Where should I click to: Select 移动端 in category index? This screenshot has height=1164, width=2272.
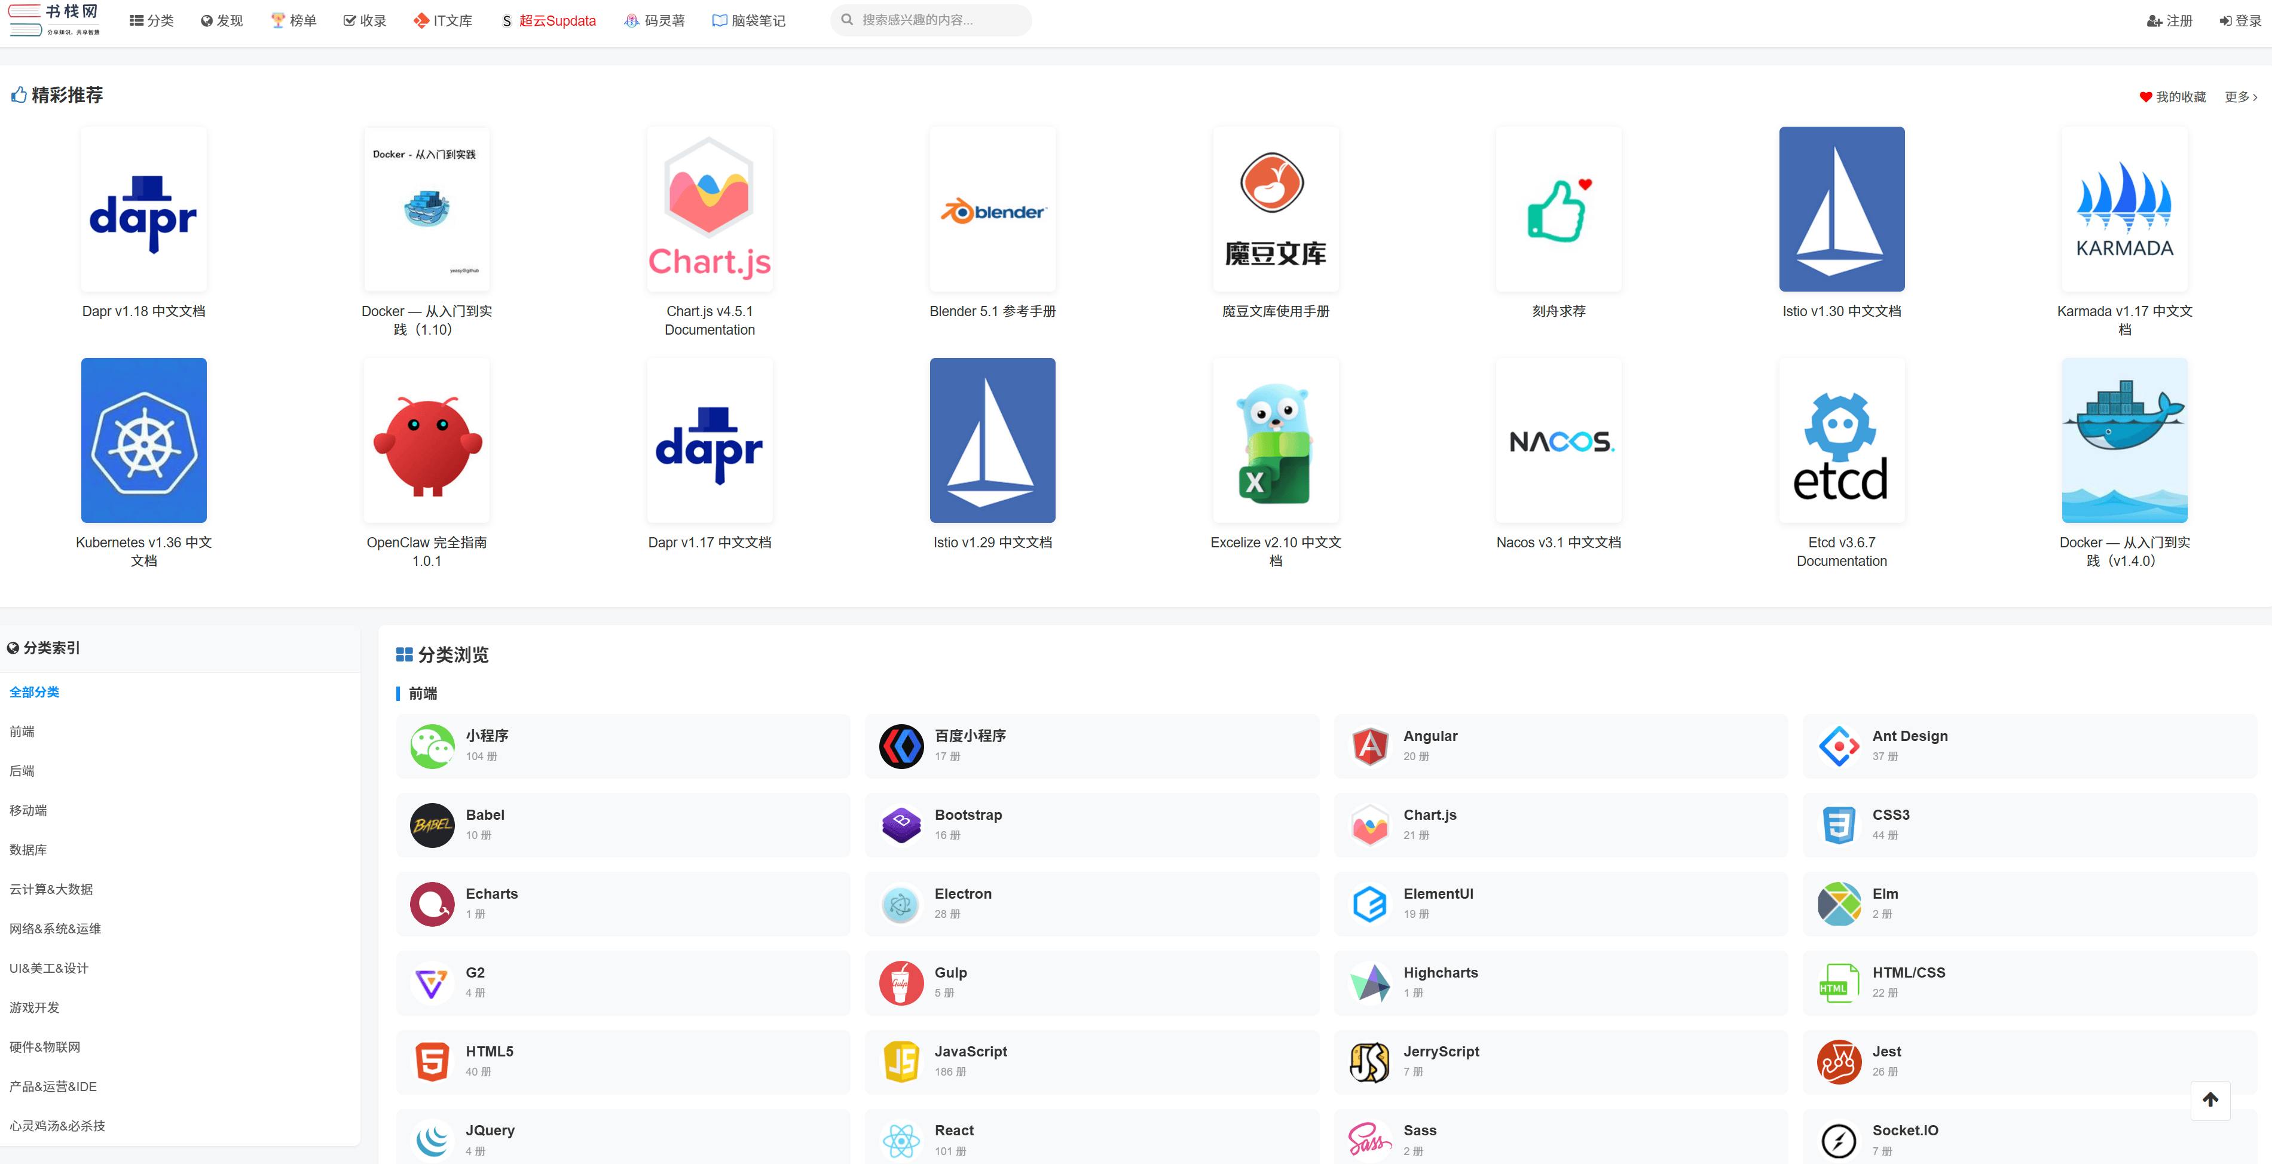pyautogui.click(x=28, y=810)
